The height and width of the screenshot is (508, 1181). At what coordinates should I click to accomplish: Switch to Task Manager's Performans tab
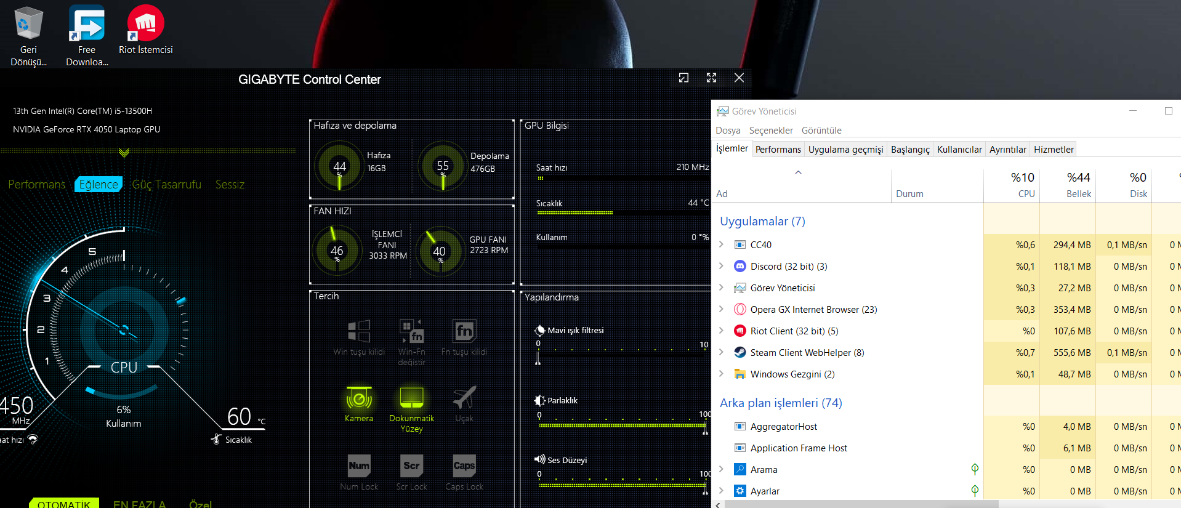pyautogui.click(x=778, y=150)
